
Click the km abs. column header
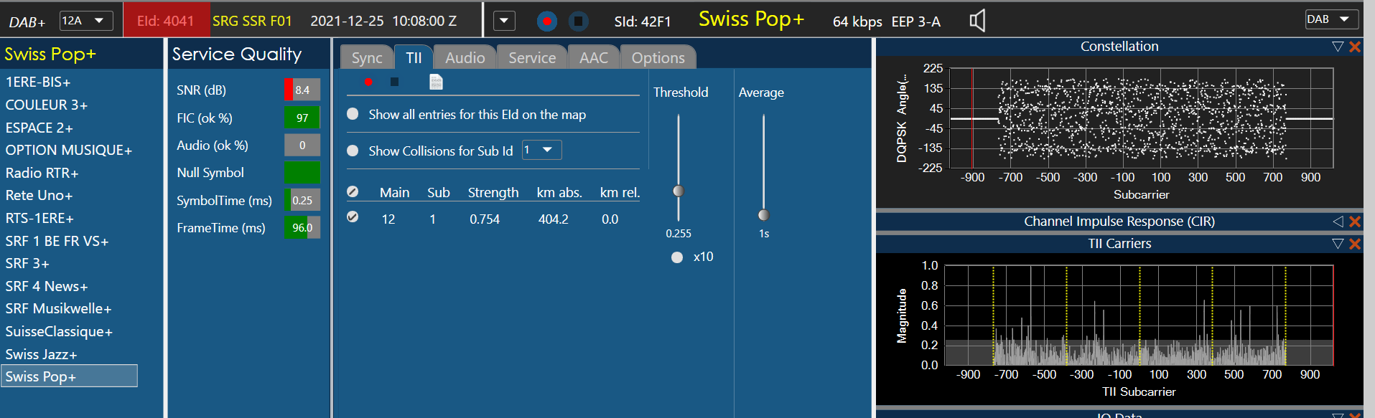coord(559,192)
